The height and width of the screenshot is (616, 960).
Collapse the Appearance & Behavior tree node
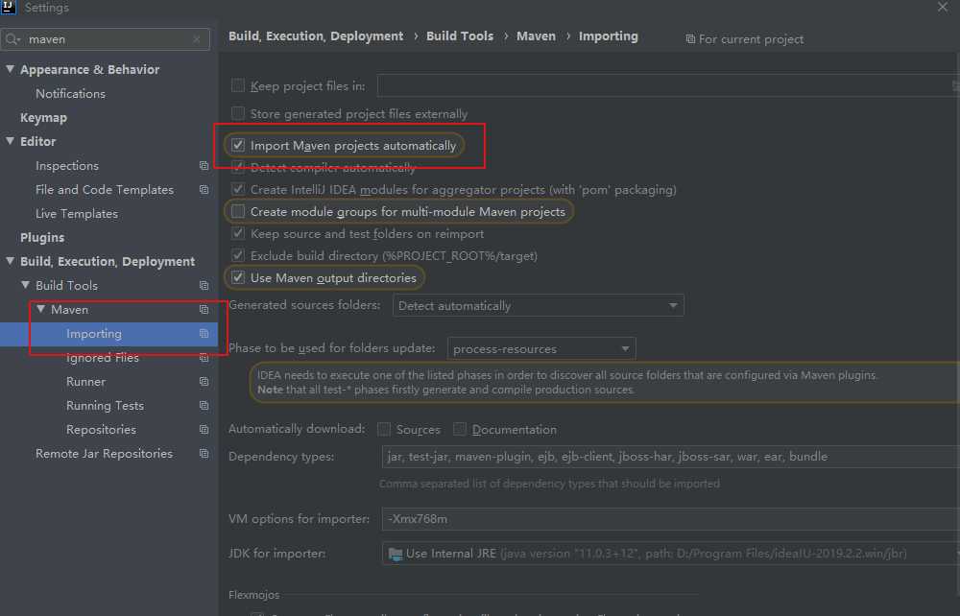11,69
